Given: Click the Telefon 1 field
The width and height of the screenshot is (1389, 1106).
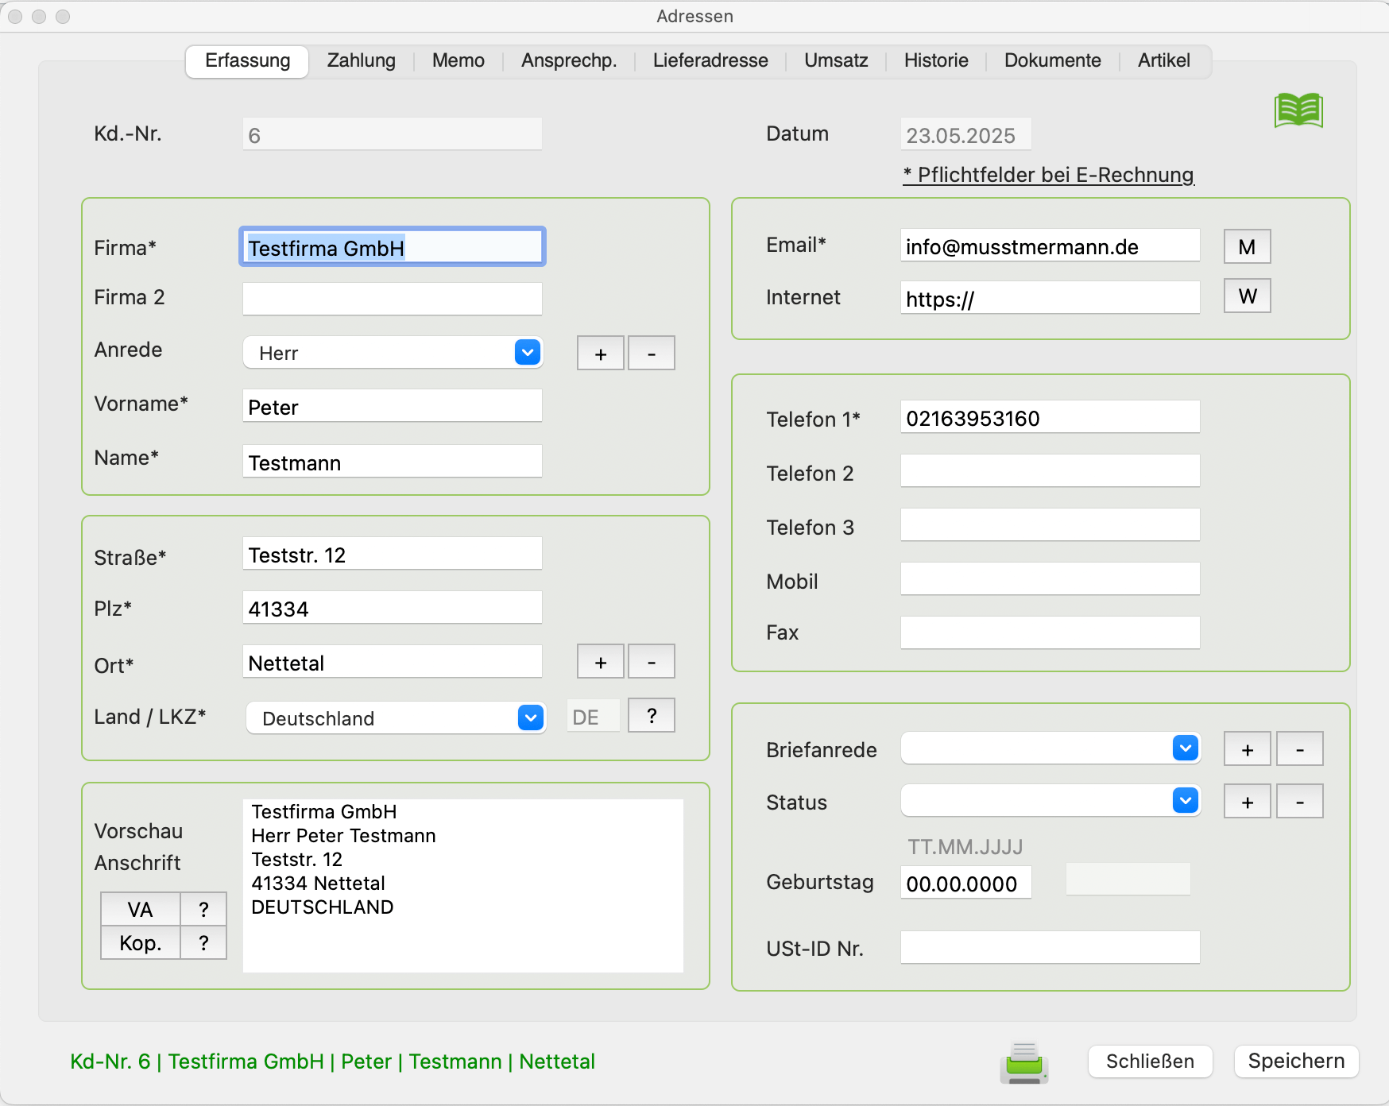Looking at the screenshot, I should click(x=1050, y=416).
